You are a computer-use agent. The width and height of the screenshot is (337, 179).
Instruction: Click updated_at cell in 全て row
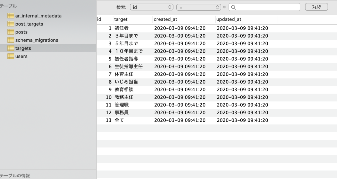coord(242,120)
